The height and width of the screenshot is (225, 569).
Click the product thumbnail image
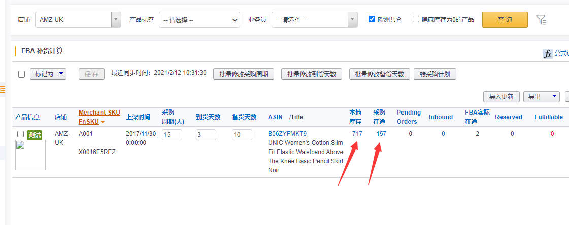[30, 155]
